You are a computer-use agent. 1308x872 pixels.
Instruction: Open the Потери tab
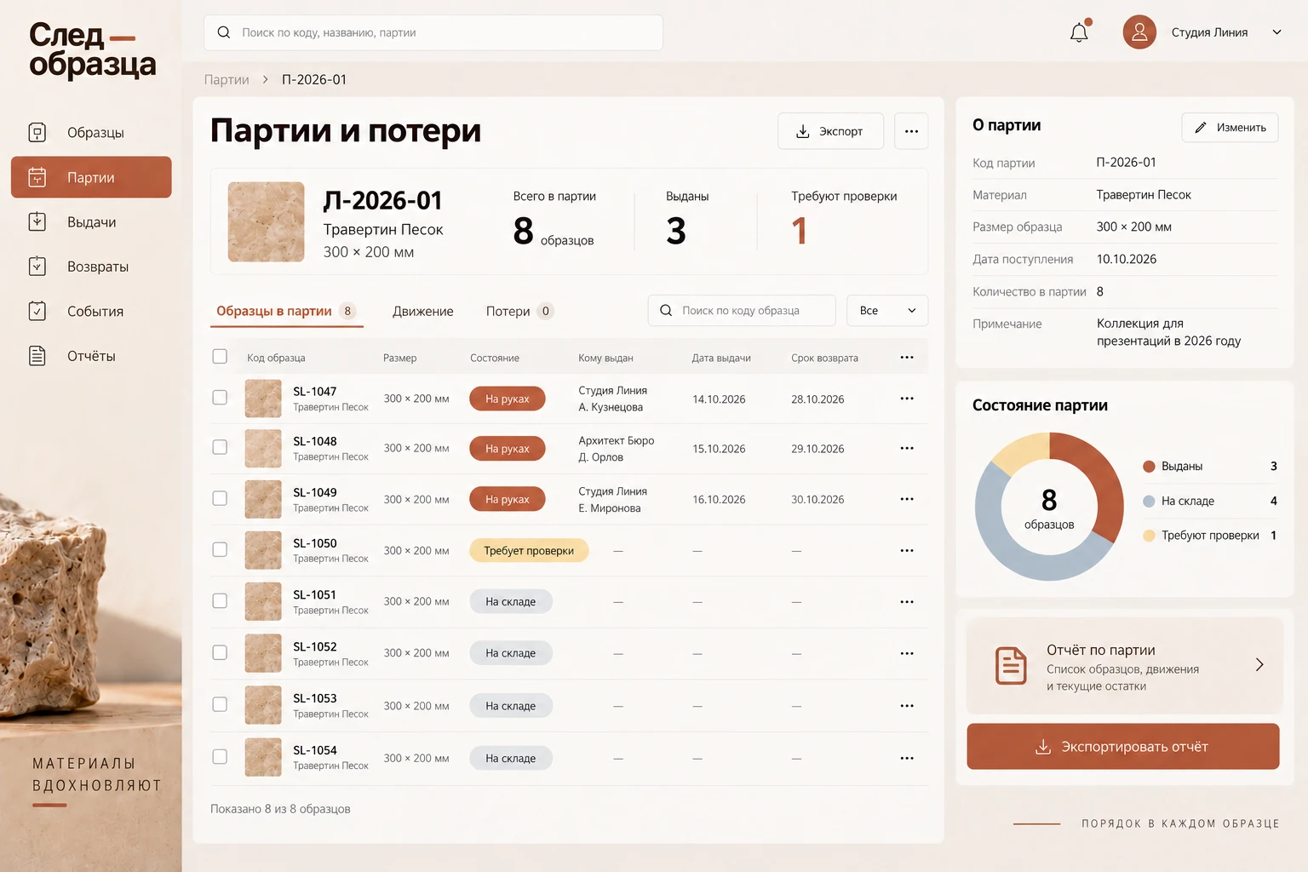click(519, 312)
